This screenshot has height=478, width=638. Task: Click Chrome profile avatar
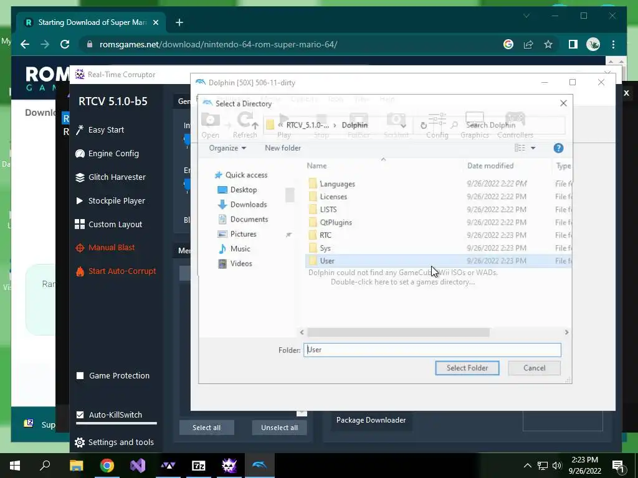[x=593, y=44]
